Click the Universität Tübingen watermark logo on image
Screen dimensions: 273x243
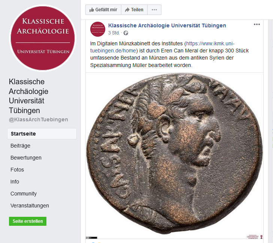tap(254, 237)
